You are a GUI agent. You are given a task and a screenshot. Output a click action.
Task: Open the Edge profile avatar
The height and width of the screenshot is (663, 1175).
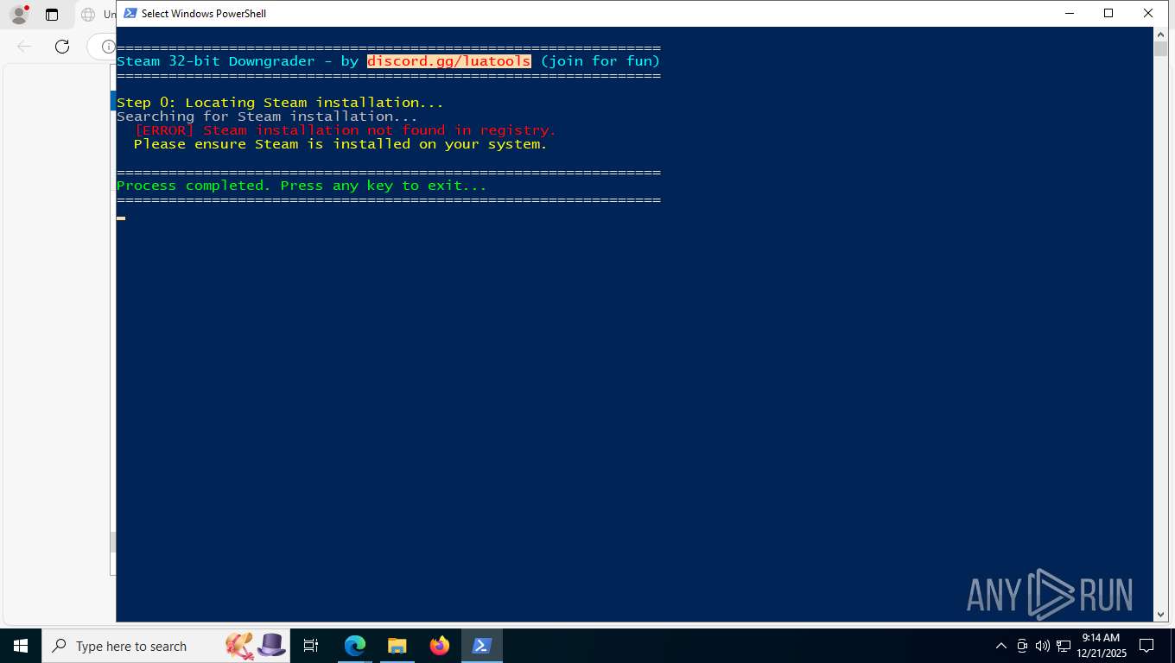point(19,14)
